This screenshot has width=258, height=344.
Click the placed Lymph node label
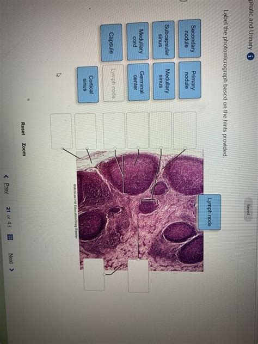(210, 212)
